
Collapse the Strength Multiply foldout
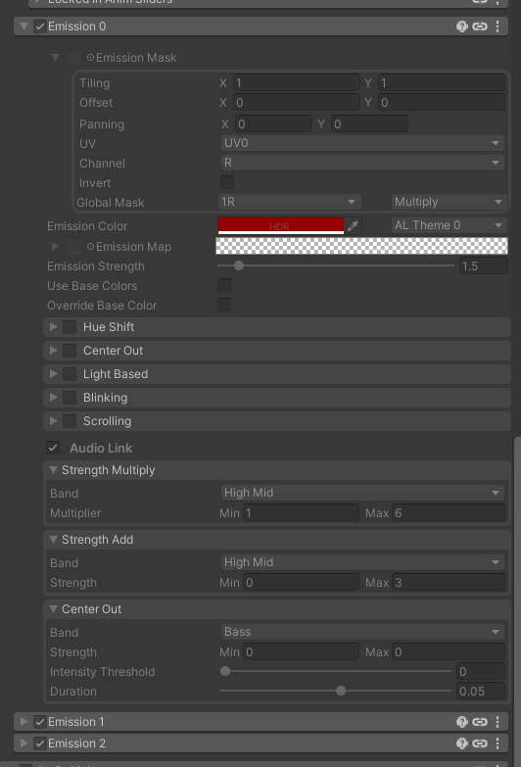tap(53, 470)
